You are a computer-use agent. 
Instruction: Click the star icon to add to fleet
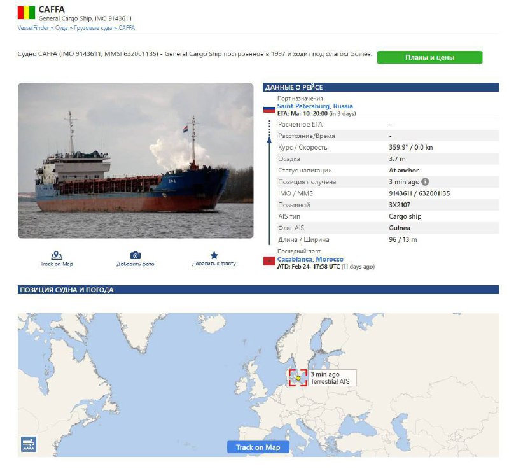coord(214,255)
